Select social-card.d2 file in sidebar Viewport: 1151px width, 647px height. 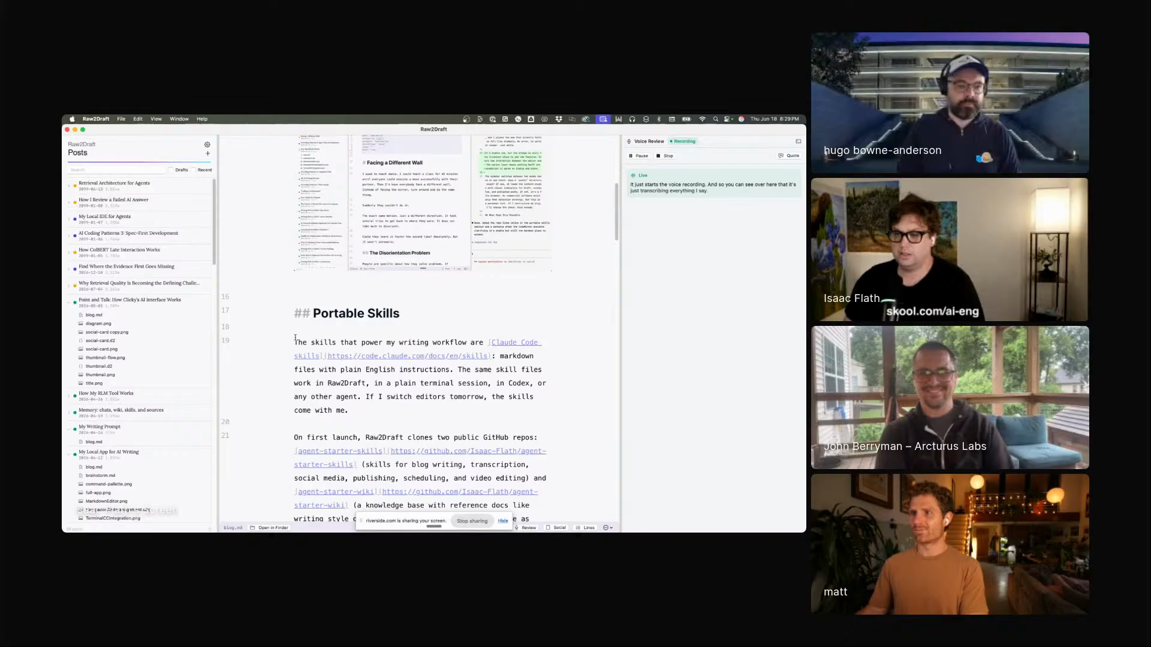(x=100, y=341)
